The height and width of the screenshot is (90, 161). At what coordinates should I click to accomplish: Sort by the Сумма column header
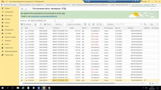pyautogui.click(x=72, y=28)
